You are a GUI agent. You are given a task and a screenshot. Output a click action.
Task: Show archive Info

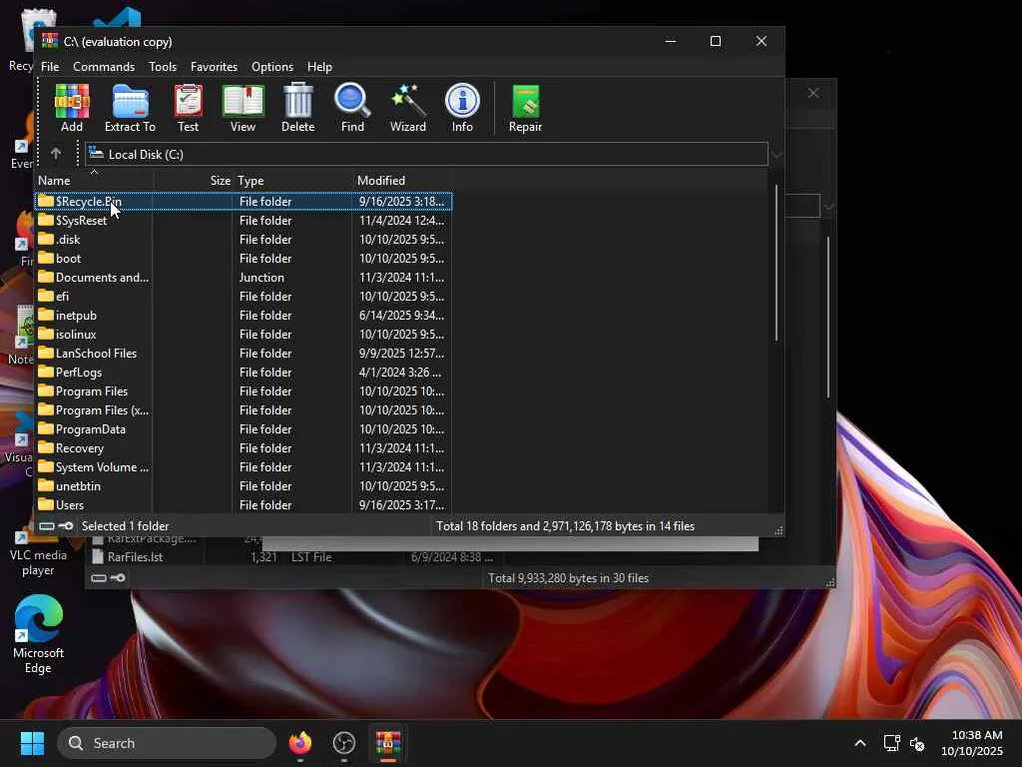(462, 108)
